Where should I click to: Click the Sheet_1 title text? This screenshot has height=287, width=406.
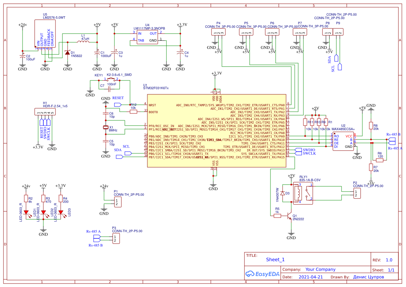(x=275, y=259)
